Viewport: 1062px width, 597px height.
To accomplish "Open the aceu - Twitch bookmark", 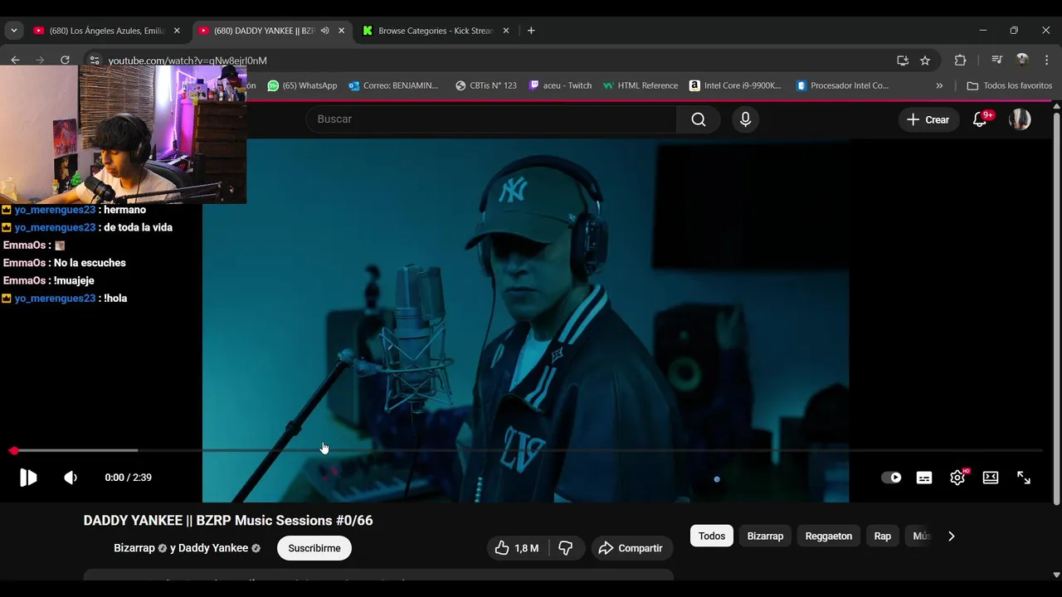I will point(560,85).
